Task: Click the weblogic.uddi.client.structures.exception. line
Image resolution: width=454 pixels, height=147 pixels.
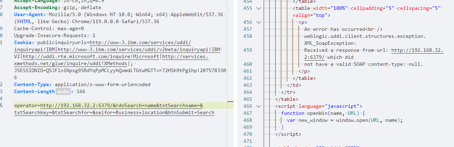Action: pyautogui.click(x=365, y=36)
